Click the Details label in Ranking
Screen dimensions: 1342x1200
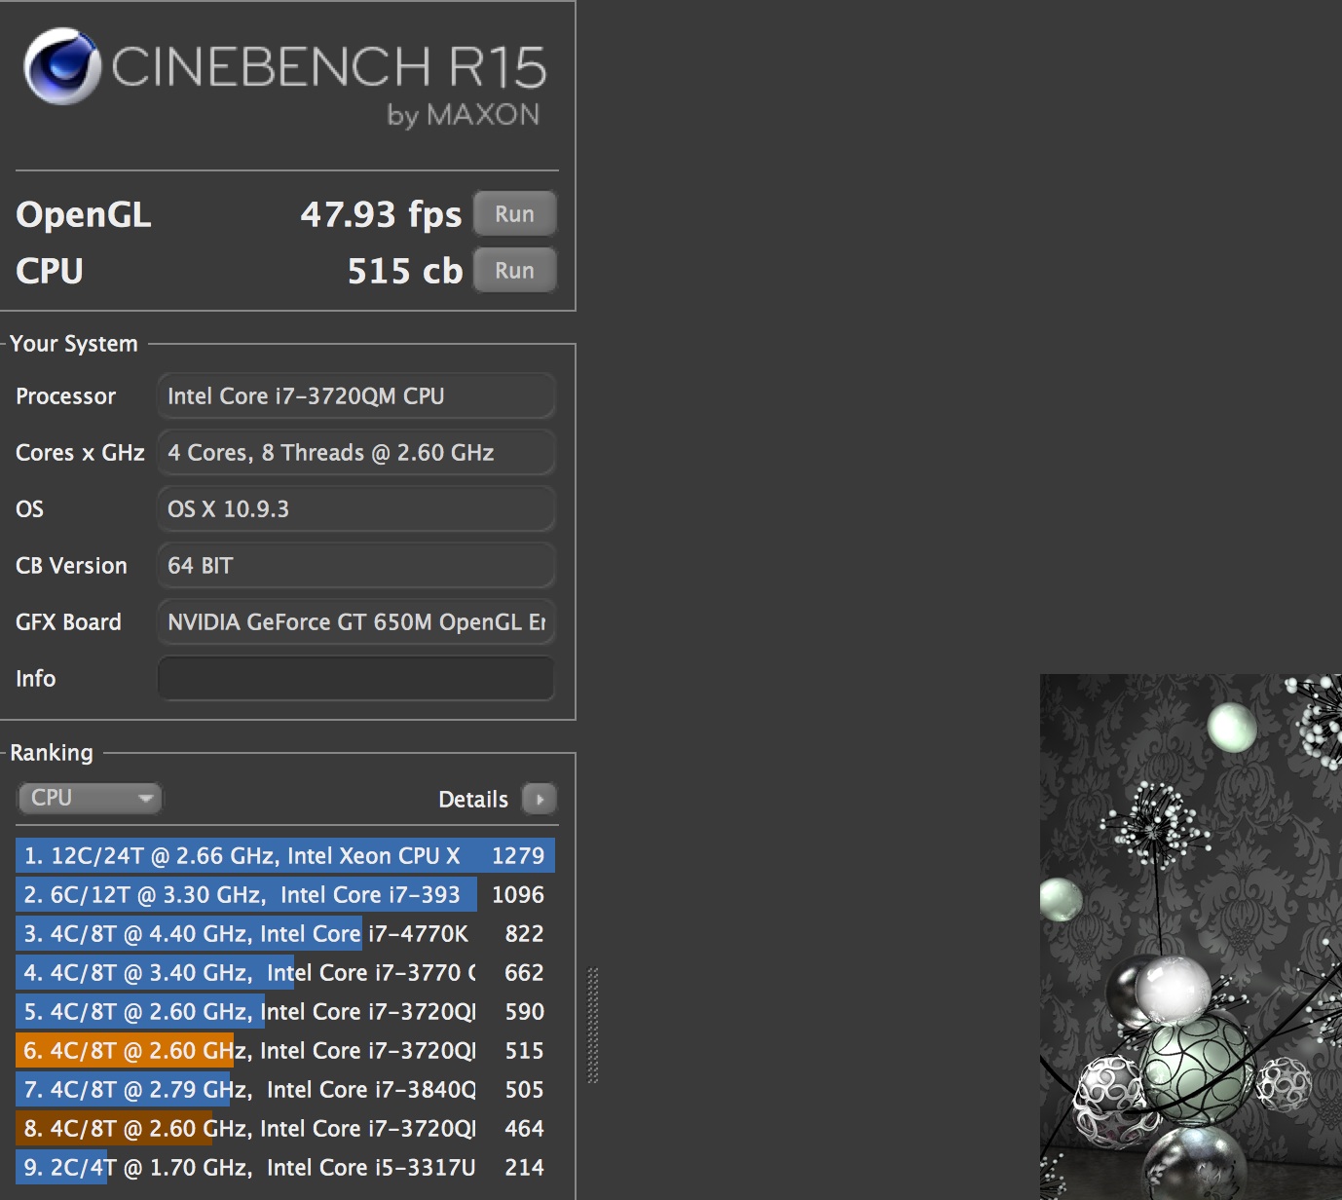(473, 800)
